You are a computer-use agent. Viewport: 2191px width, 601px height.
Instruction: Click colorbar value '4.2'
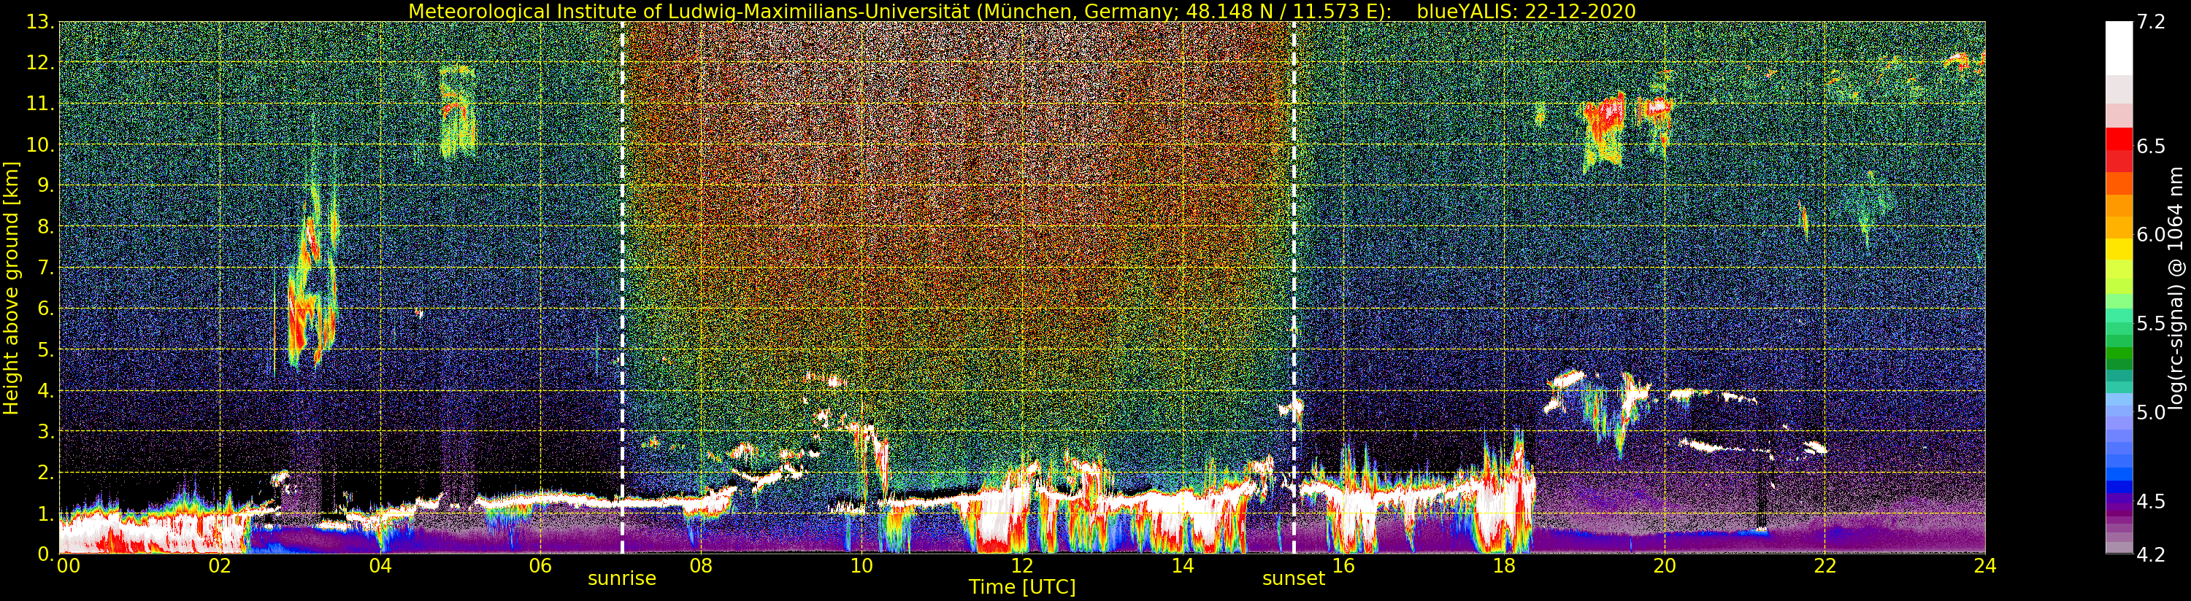tap(2151, 554)
